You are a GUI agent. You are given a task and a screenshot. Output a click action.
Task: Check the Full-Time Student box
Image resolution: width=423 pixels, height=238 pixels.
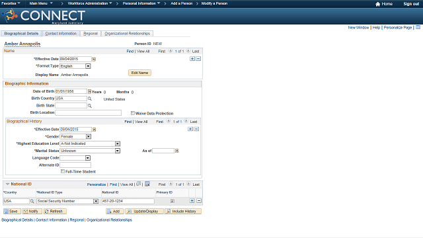(x=63, y=171)
